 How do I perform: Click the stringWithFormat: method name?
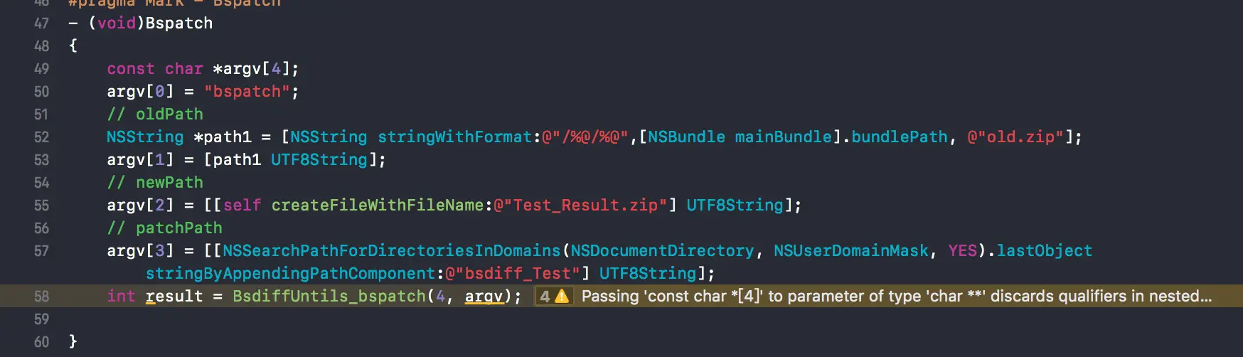tap(459, 137)
